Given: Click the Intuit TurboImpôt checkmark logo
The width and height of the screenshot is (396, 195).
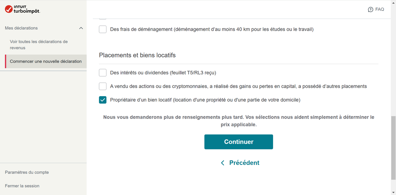Looking at the screenshot, I should pyautogui.click(x=9, y=9).
